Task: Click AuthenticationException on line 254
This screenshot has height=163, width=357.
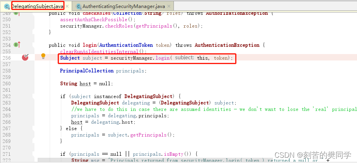Action: pos(227,45)
